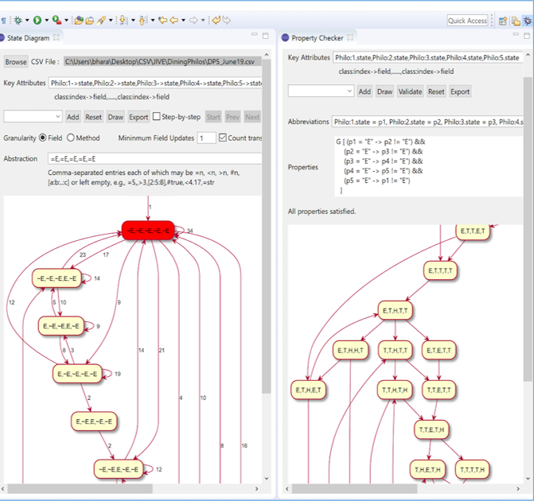Screen dimensions: 534x501
Task: Expand the Run button dropdown arrow
Action: (46, 20)
